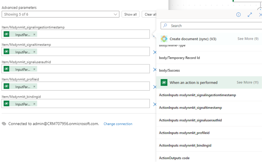Delete the Msdynmkt_signaluserauthid parameter with blue X
The image size is (262, 164).
[x=155, y=70]
